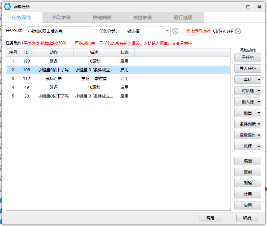Click the app logo icon in title bar
This screenshot has height=226, width=267.
7,7
